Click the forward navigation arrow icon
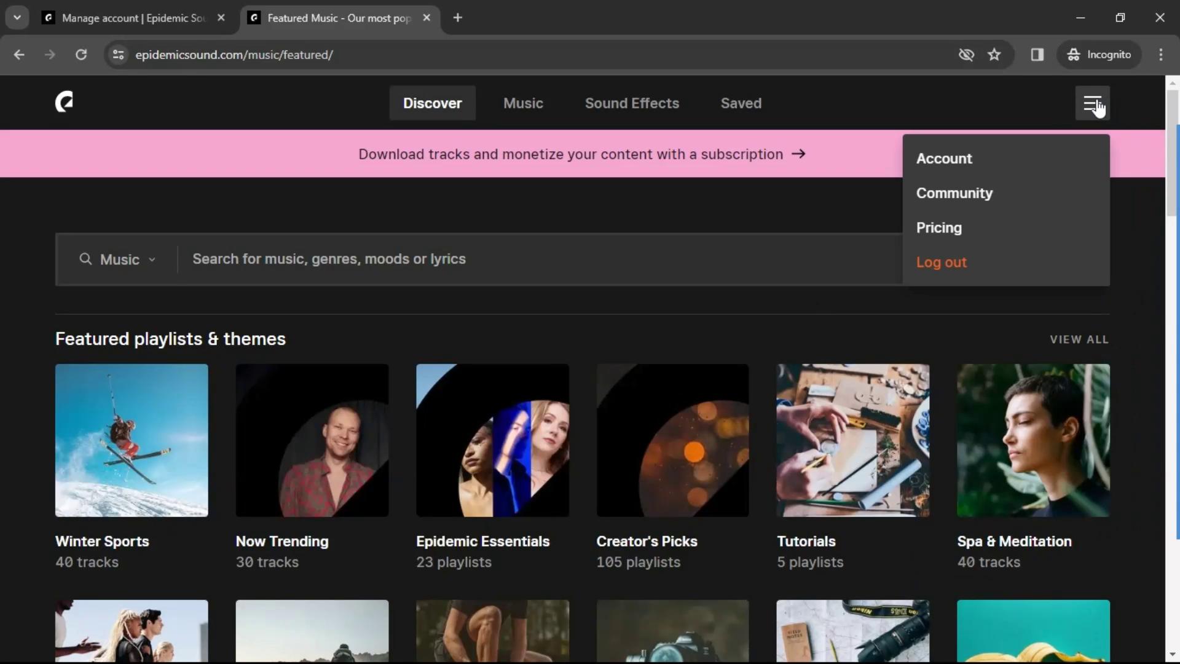The height and width of the screenshot is (664, 1180). click(50, 55)
